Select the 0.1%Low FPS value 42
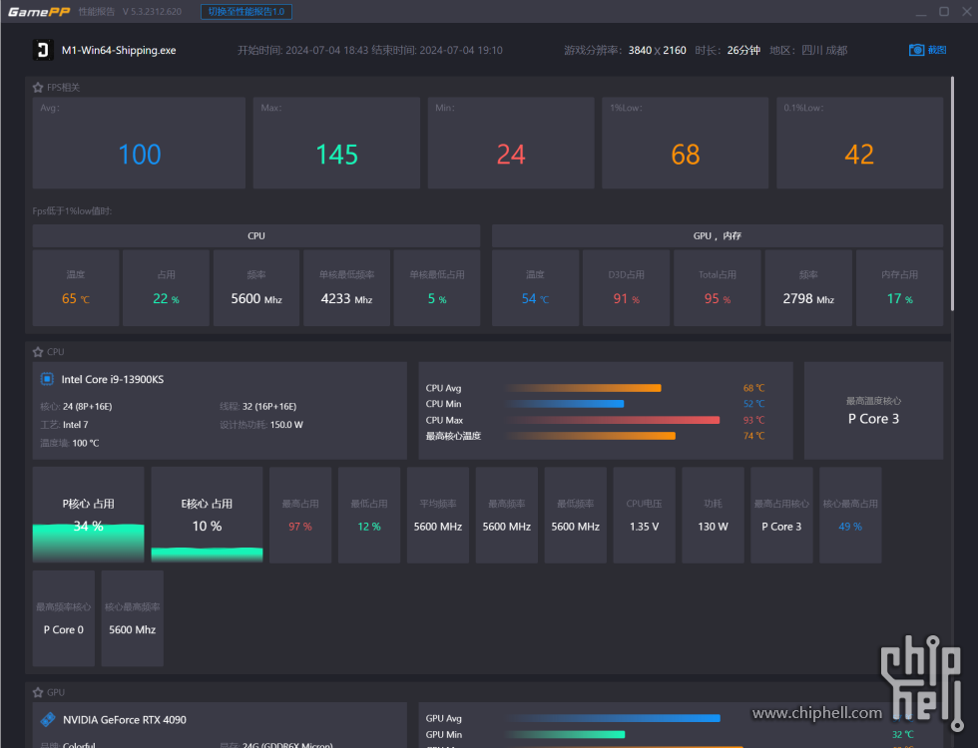The image size is (978, 748). pos(859,155)
